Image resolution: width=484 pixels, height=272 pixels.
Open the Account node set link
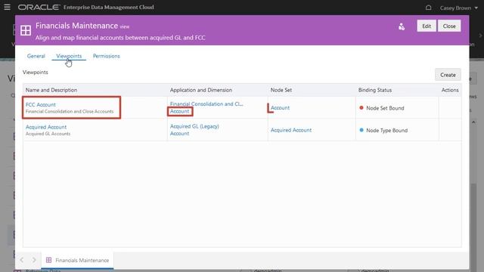pyautogui.click(x=280, y=107)
